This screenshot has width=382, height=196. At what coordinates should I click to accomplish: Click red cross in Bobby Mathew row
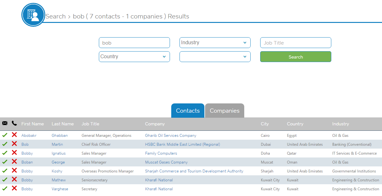(14, 179)
